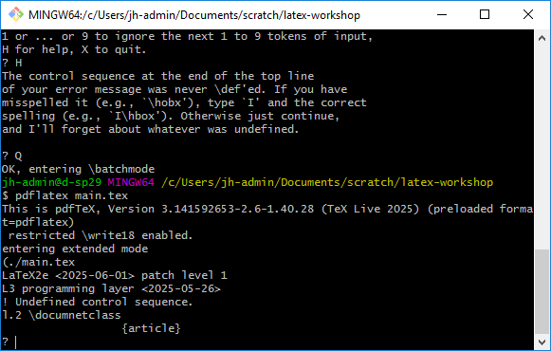551x351 pixels.
Task: Close the MINGW64 terminal window
Action: (x=528, y=15)
